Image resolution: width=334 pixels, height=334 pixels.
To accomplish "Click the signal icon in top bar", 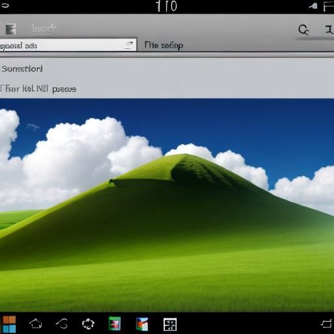I will (x=313, y=7).
